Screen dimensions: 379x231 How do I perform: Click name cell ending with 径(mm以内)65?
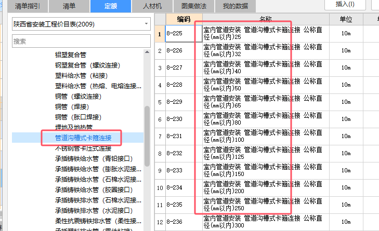[x=266, y=102]
